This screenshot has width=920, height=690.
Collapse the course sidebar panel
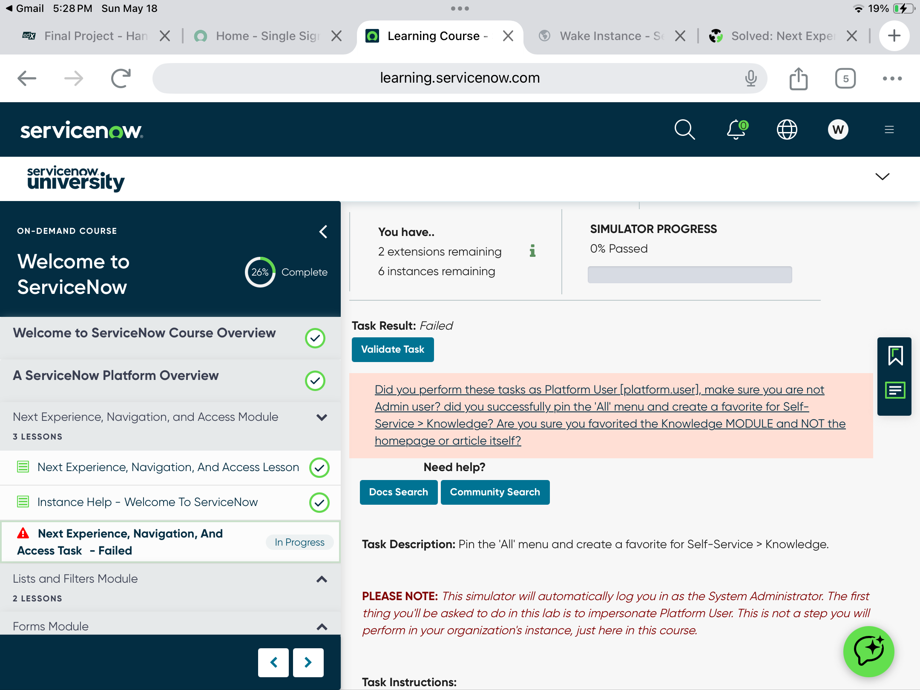click(323, 232)
